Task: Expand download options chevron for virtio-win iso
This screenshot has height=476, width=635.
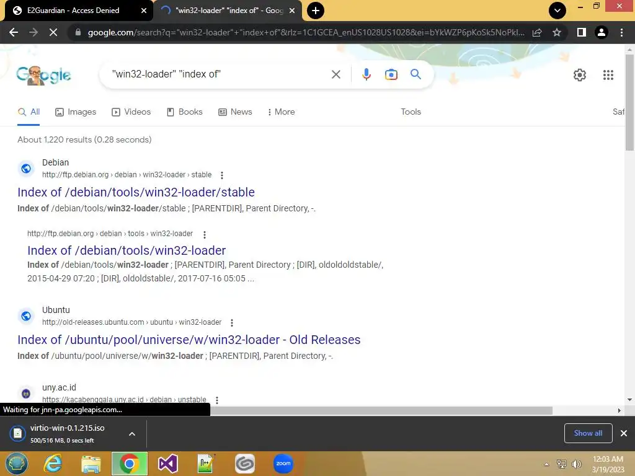Action: [x=132, y=434]
